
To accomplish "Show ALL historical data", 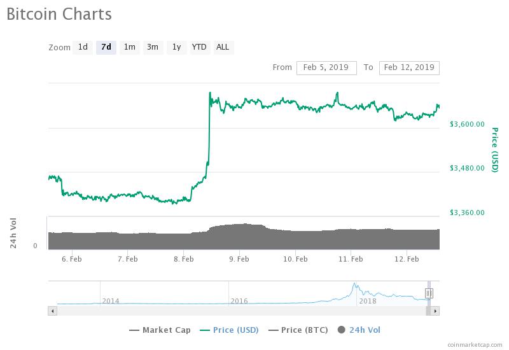I will pos(223,47).
